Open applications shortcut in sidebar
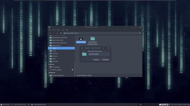 [x=61, y=46]
